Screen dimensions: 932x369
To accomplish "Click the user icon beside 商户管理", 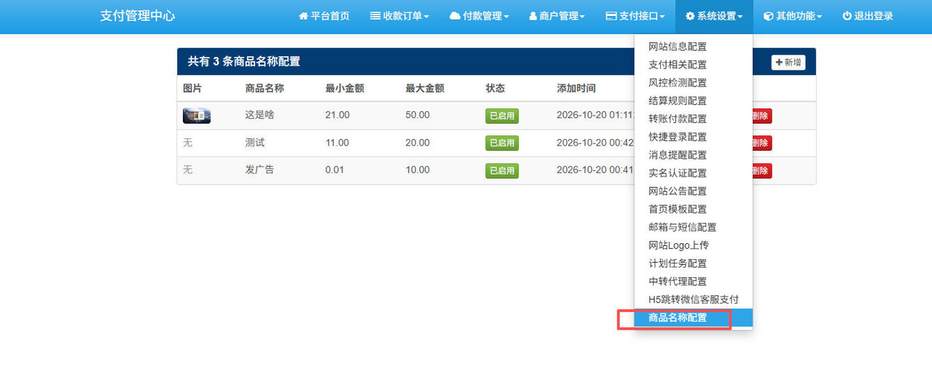I will [x=533, y=16].
